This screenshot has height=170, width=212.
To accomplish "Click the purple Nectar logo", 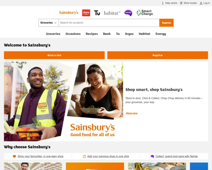I will click(128, 13).
